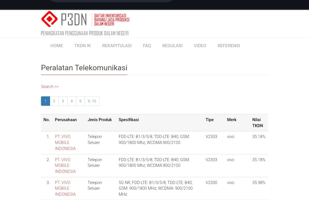
Task: Open PT. VIVO MOBILE INDONESIA link in row 3
Action: [x=65, y=188]
